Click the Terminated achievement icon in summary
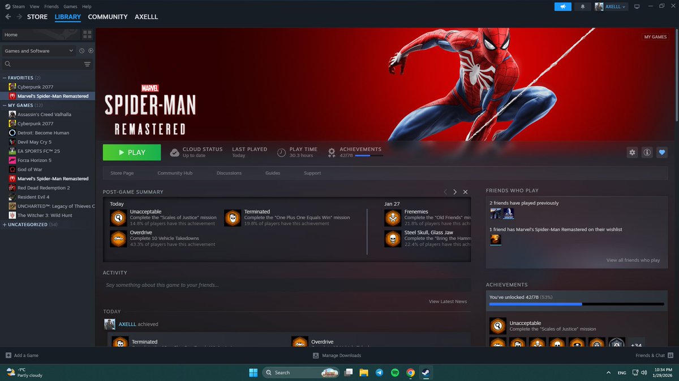This screenshot has width=679, height=381. 232,217
